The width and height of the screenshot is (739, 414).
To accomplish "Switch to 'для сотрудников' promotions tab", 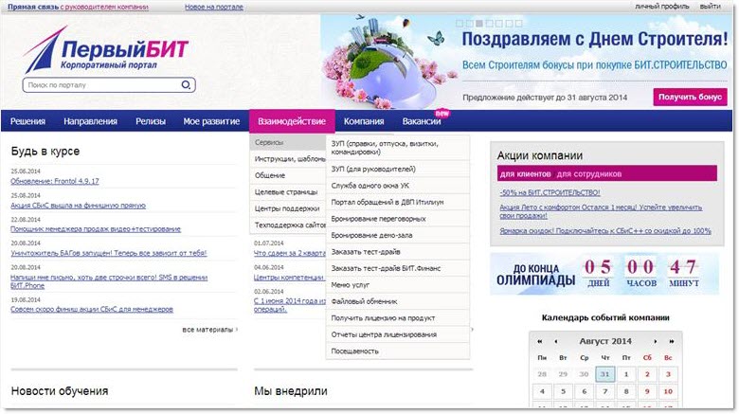I will pos(588,174).
